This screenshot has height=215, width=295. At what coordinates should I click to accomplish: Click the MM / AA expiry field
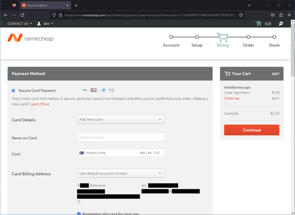[x=145, y=153]
